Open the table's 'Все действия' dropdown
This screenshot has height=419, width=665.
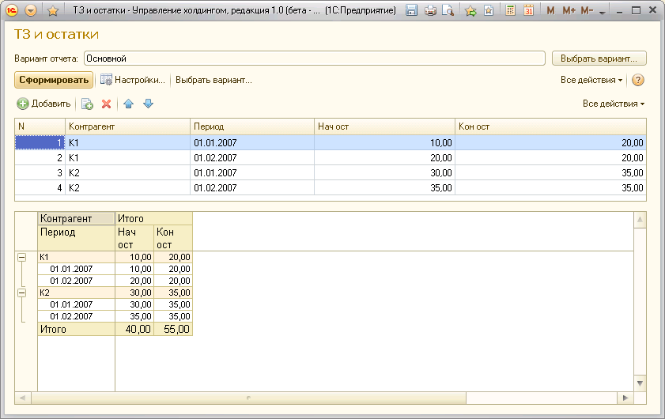(614, 104)
